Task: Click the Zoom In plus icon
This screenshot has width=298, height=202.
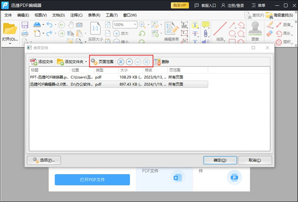Action: tap(116, 33)
